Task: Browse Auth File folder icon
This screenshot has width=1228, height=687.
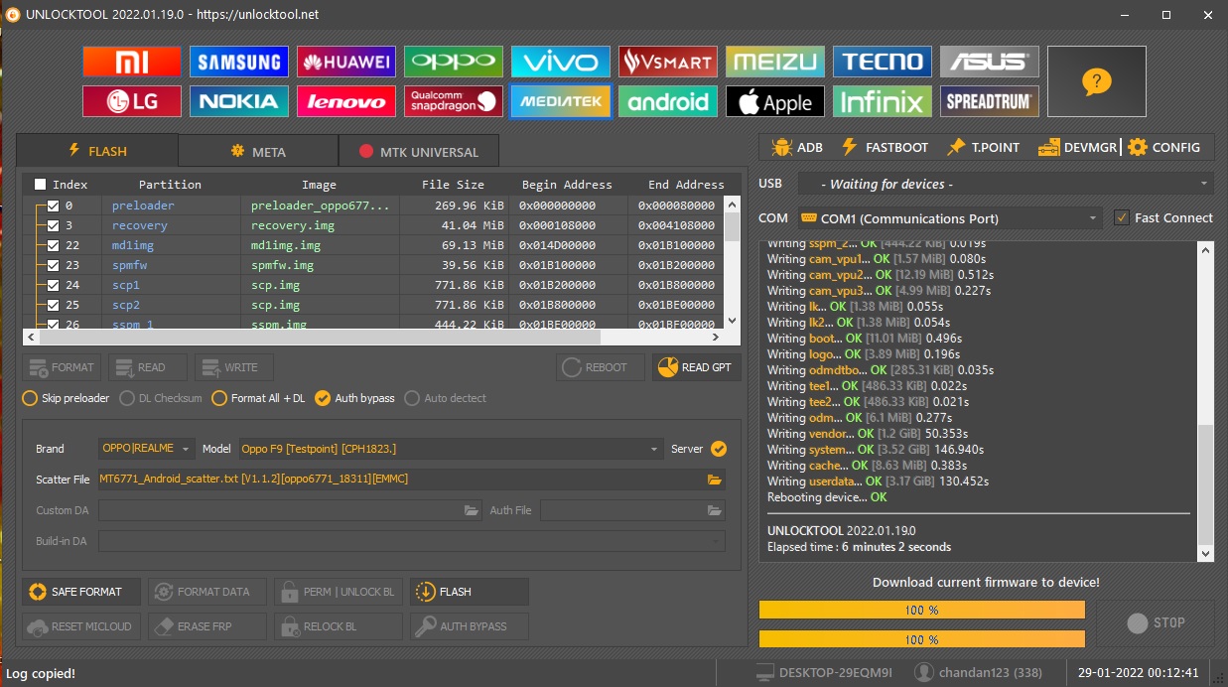Action: coord(714,510)
